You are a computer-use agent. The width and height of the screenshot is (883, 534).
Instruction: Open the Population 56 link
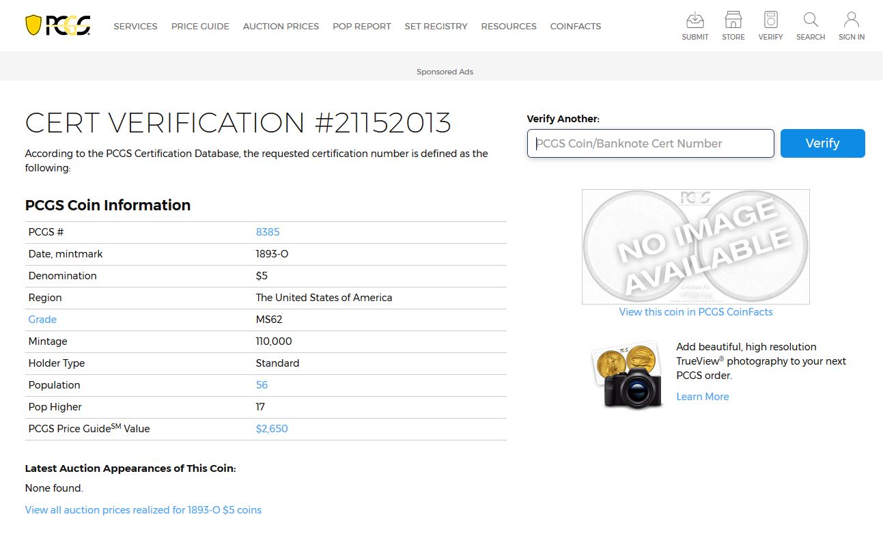262,385
